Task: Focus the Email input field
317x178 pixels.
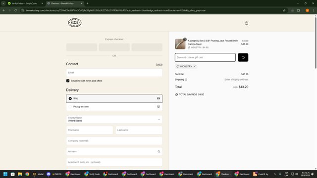Action: (x=114, y=73)
